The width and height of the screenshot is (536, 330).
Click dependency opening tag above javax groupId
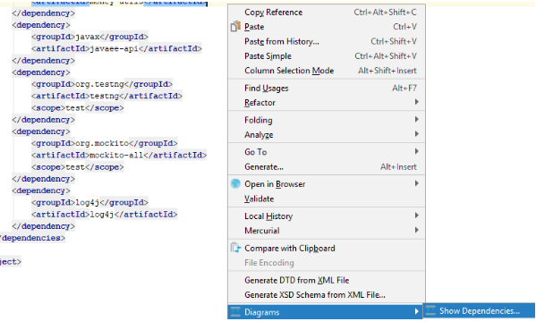click(x=41, y=25)
